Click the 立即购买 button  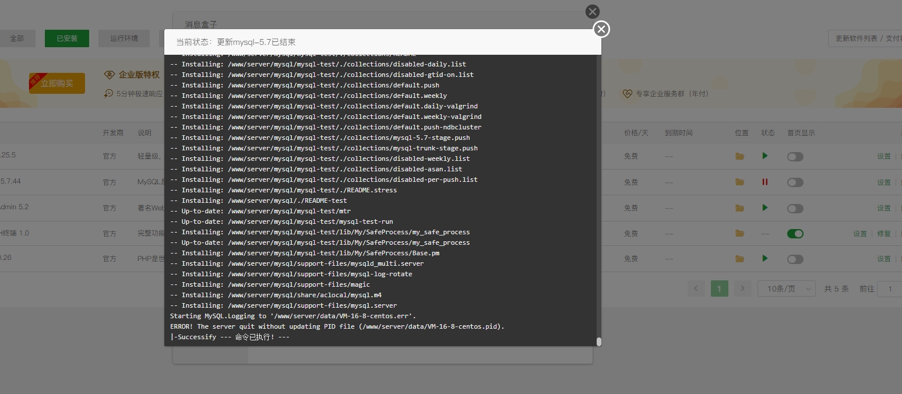click(57, 83)
